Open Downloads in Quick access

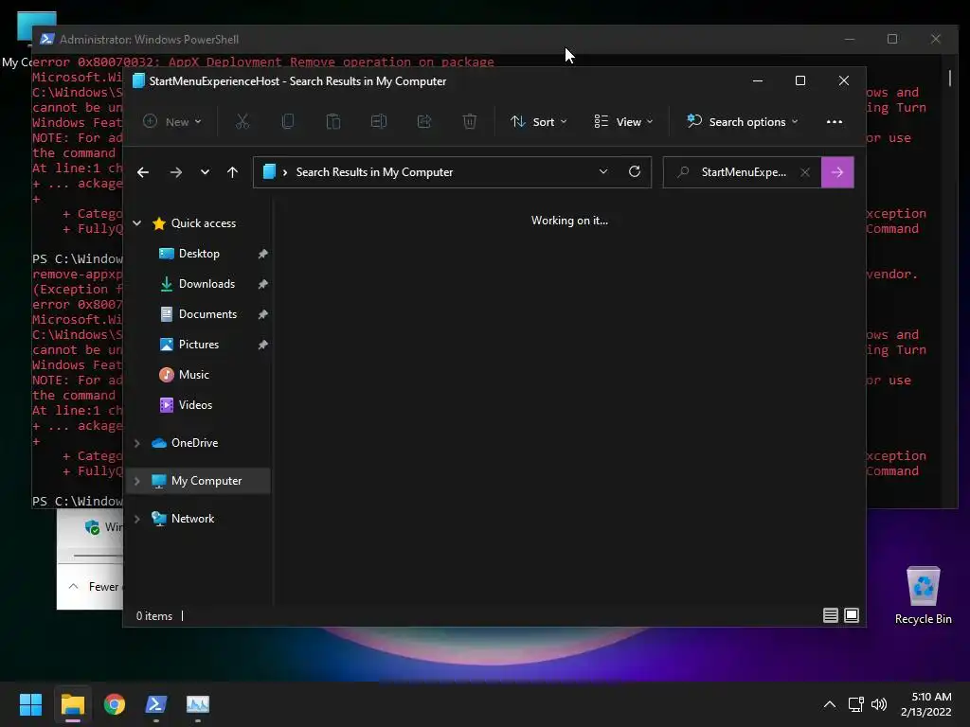[x=207, y=284]
